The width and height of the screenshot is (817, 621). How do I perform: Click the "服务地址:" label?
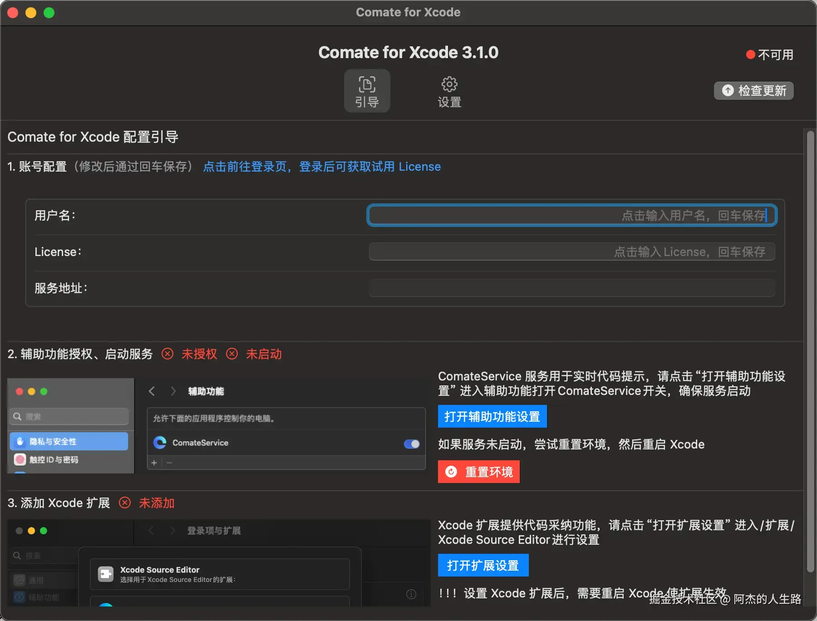(x=61, y=288)
